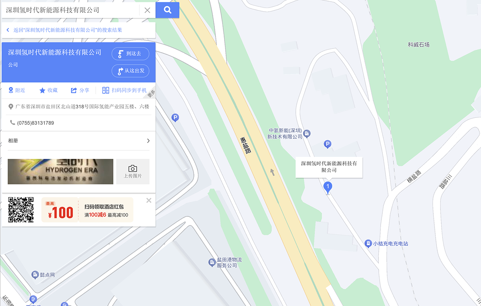
Task: Go back to search results link
Action: click(x=64, y=30)
